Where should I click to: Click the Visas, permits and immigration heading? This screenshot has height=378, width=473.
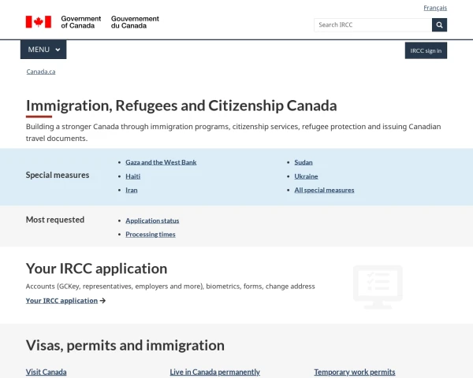[125, 346]
